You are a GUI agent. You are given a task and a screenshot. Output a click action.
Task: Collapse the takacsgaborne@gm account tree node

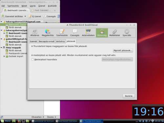pos(1,30)
